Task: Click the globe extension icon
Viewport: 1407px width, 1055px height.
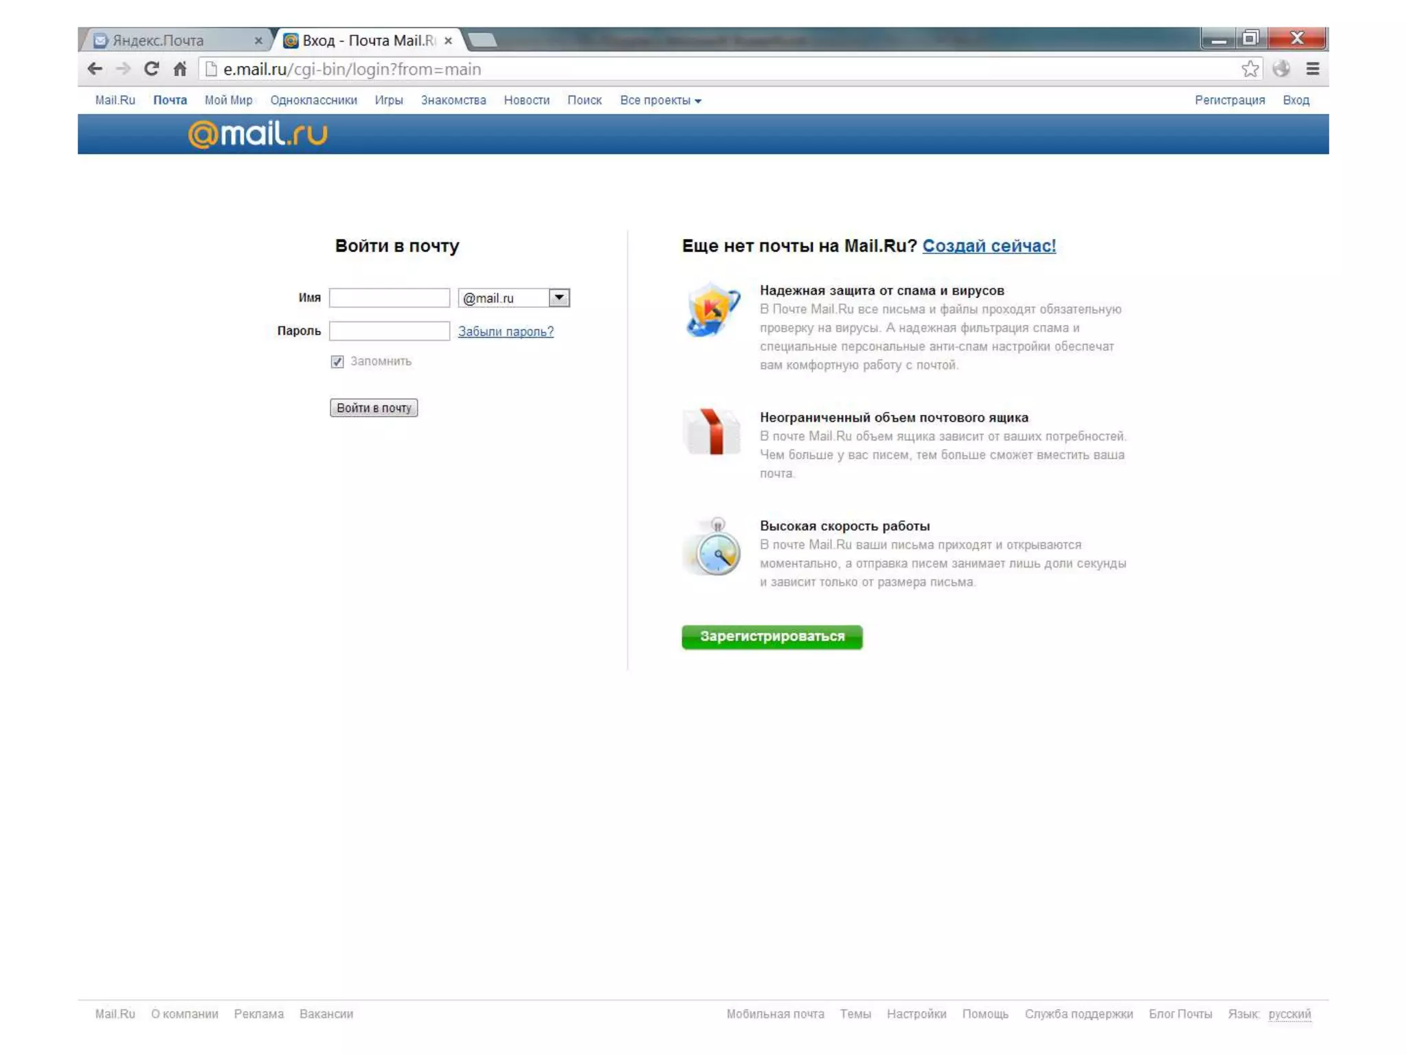Action: [x=1281, y=69]
